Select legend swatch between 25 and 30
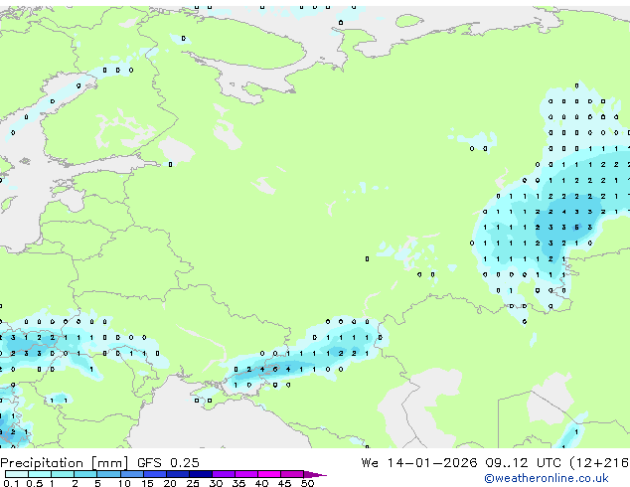Image resolution: width=630 pixels, height=487 pixels. tap(201, 474)
